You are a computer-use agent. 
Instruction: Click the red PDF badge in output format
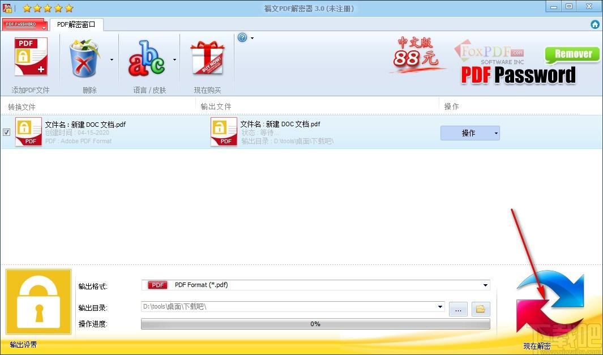point(157,285)
